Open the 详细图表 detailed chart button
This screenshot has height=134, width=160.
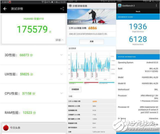pyautogui.click(x=75, y=89)
